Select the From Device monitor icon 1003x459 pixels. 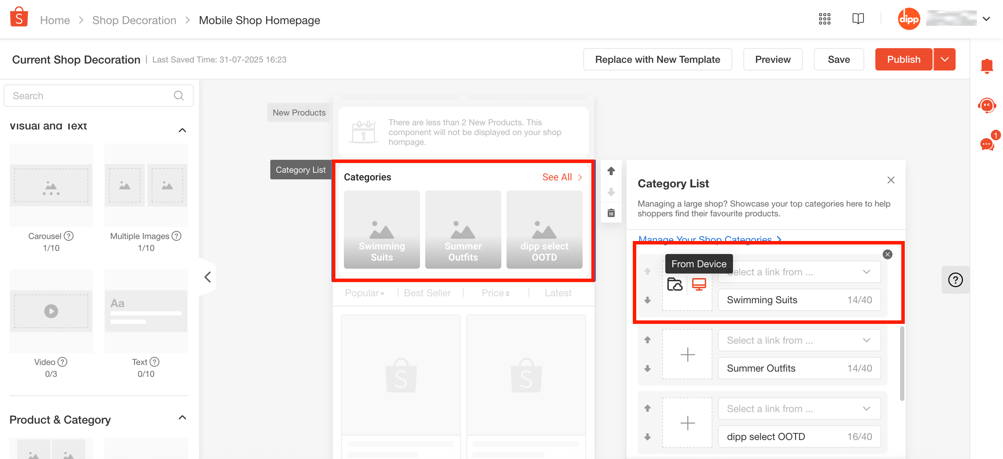(x=699, y=285)
